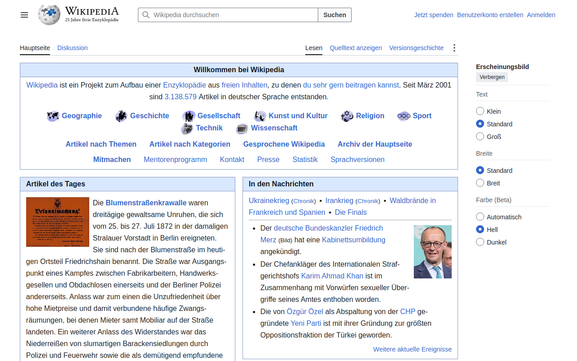Open the Özgür Özel article
The height and width of the screenshot is (361, 577).
[x=305, y=311]
